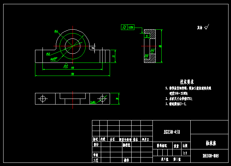The width and height of the screenshot is (231, 166).
Task: Click the 工艺 row label
Action: pyautogui.click(x=96, y=160)
